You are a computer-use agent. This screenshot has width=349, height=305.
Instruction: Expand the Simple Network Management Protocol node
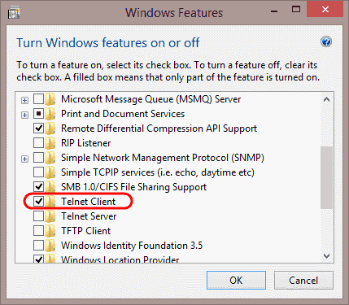[x=24, y=159]
